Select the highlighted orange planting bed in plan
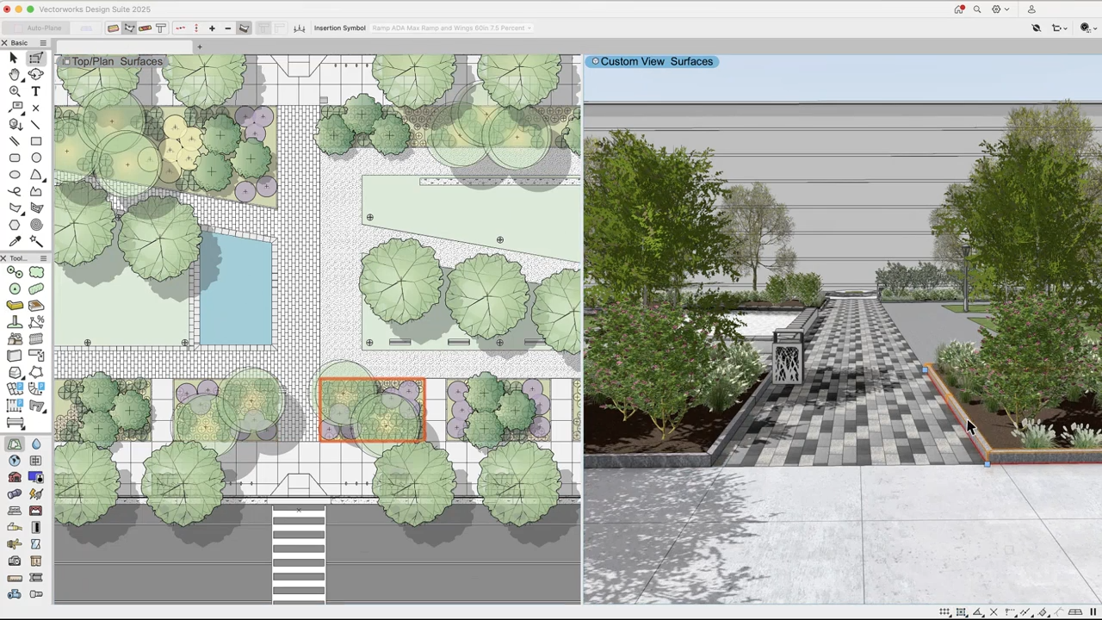 [x=372, y=409]
